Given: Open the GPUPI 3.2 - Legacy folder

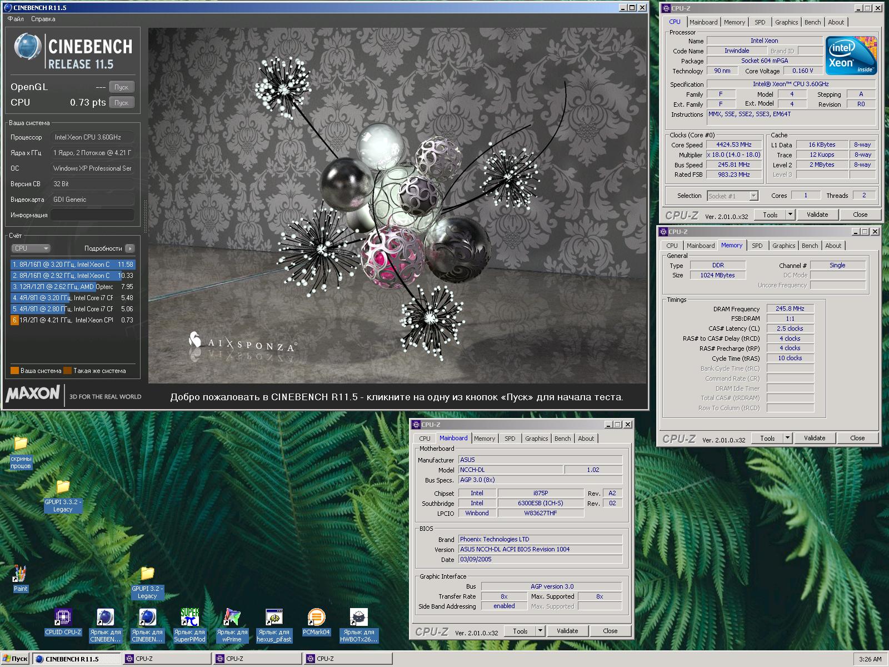Looking at the screenshot, I should 147,583.
